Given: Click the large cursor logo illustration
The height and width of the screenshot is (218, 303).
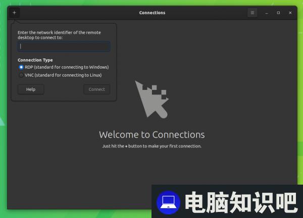Looking at the screenshot, I should coord(152,99).
